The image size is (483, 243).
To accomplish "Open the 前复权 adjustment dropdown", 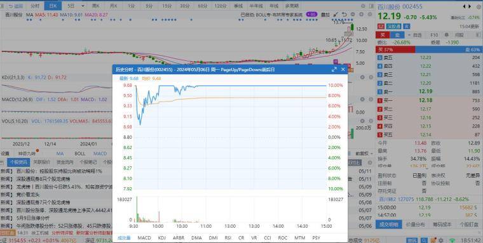I will (364, 154).
